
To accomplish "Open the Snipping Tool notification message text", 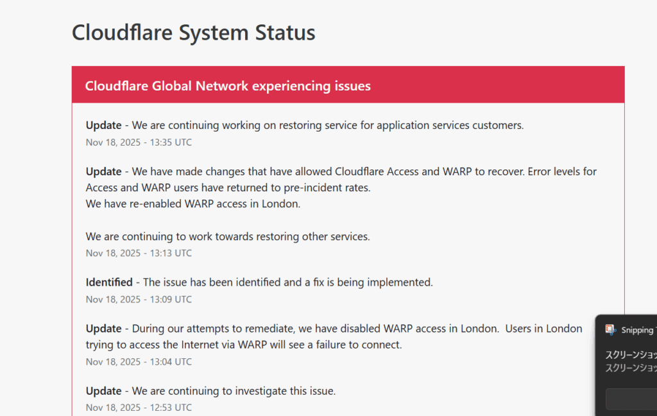I will click(x=631, y=361).
